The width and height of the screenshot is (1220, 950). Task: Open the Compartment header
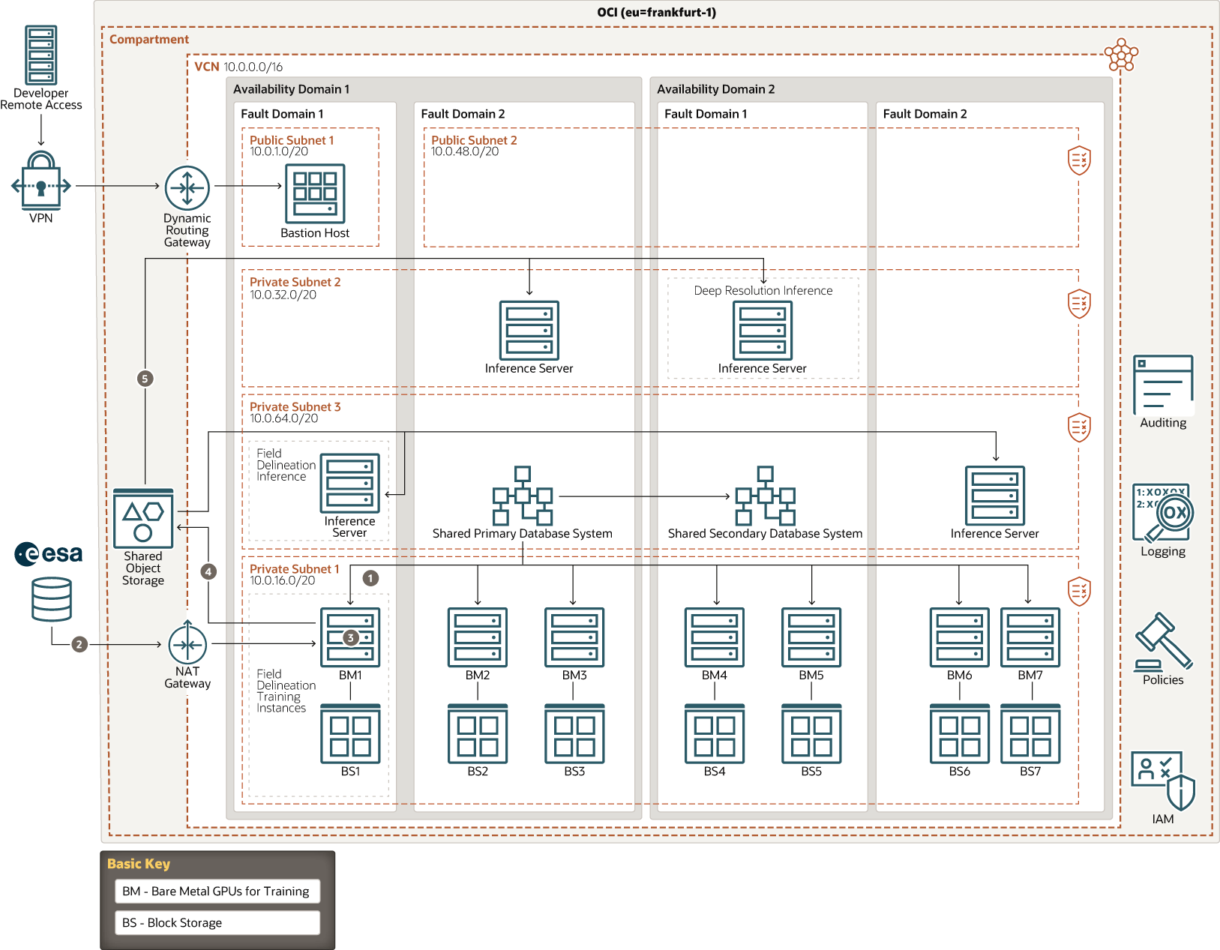click(149, 39)
